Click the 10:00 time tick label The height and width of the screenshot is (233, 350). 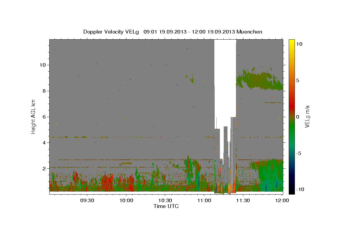tap(126, 201)
